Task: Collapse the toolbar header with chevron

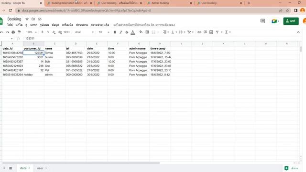Action: point(298,32)
